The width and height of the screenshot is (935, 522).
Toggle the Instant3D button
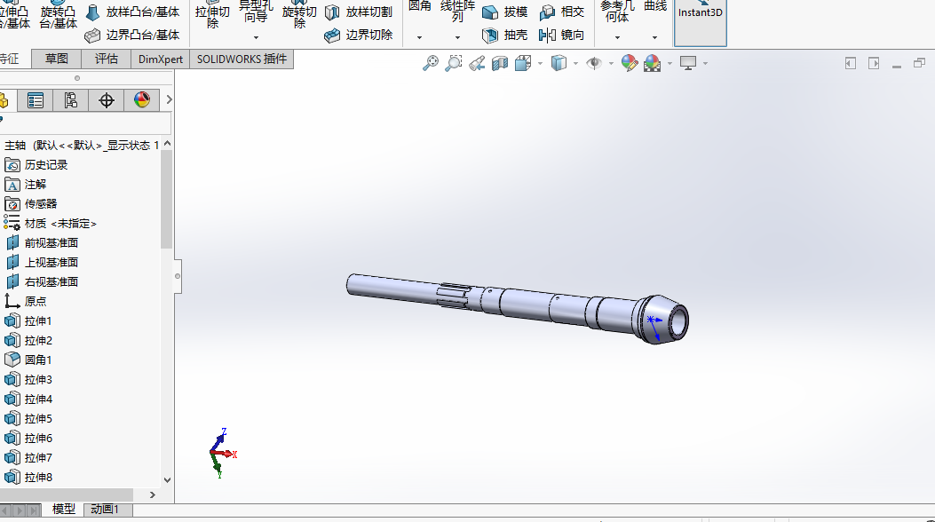coord(700,21)
